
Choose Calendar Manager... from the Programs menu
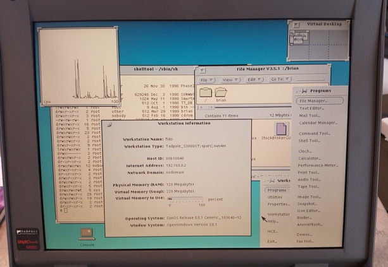click(x=318, y=122)
